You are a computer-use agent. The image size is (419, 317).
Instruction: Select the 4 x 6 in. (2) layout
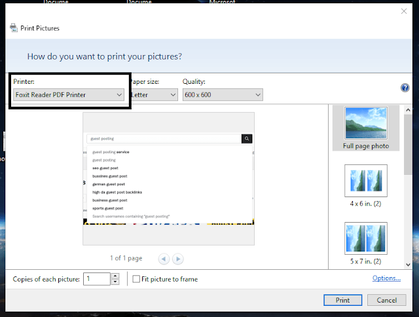(366, 186)
